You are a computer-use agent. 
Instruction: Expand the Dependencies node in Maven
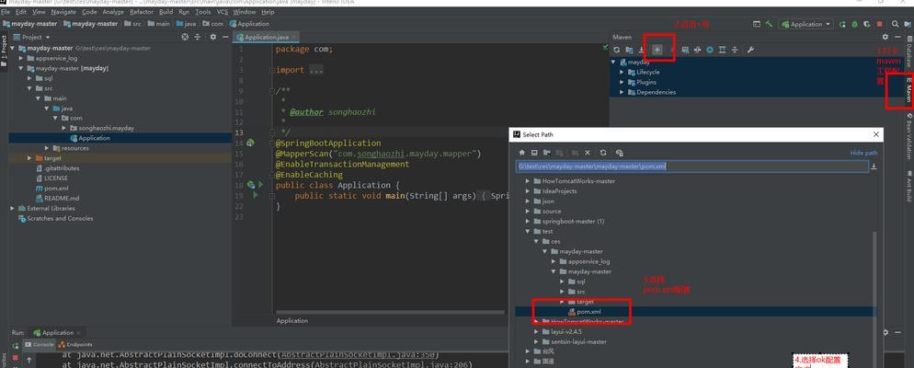pyautogui.click(x=623, y=92)
